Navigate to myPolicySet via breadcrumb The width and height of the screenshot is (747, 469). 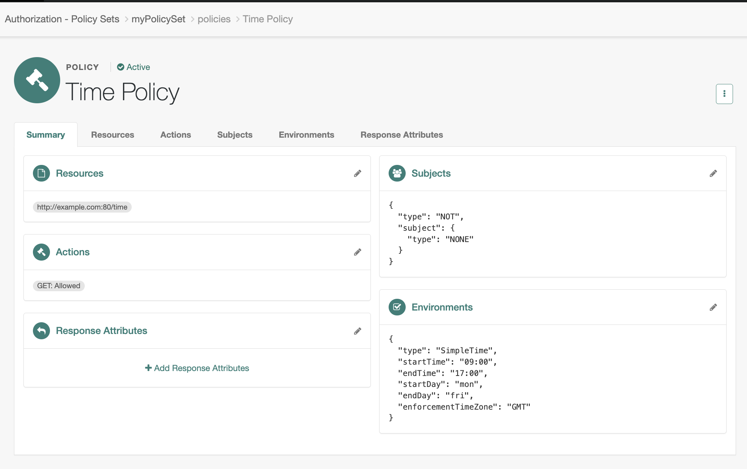[159, 19]
